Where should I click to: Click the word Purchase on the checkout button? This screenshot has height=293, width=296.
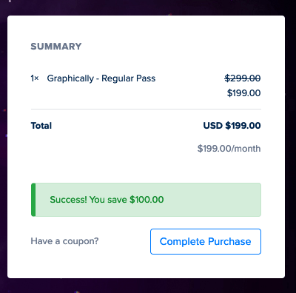229,241
